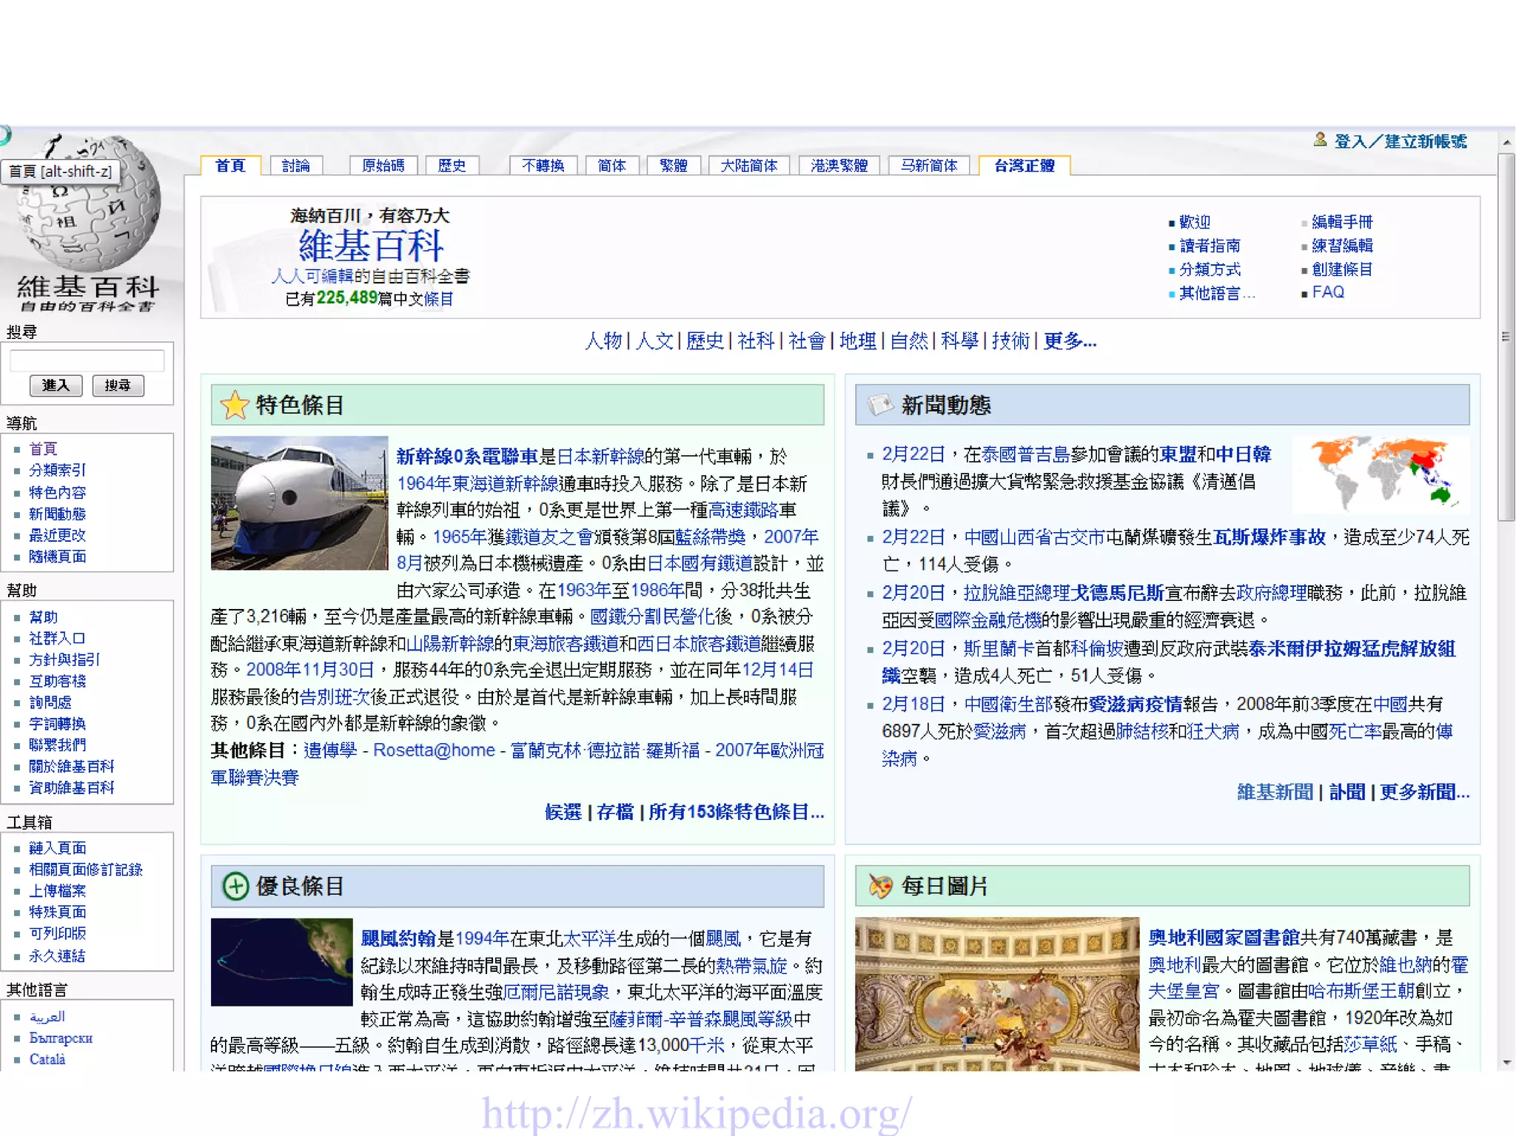
Task: Open the 地理 category link
Action: 858,341
